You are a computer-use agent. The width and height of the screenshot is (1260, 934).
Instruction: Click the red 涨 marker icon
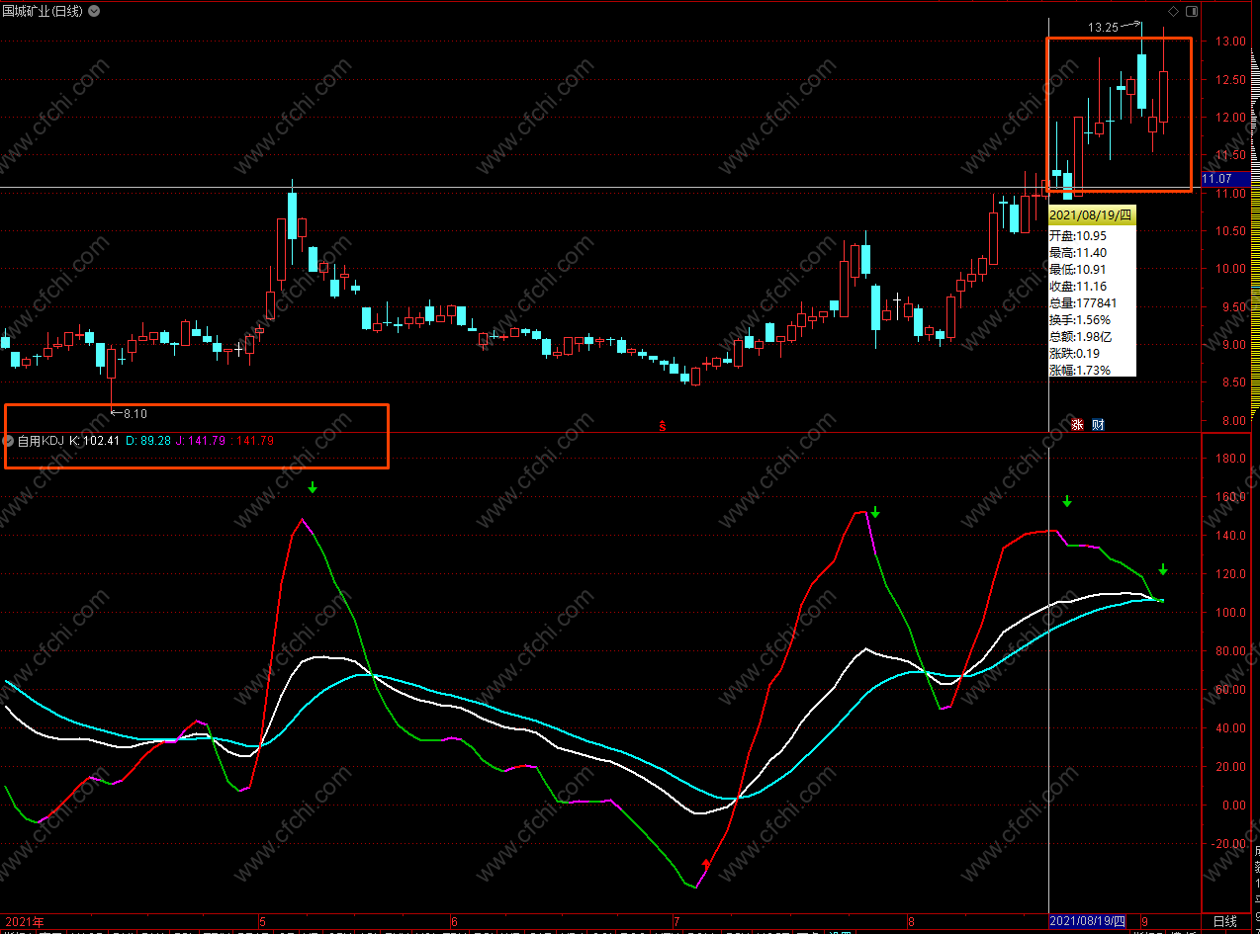(x=1078, y=425)
